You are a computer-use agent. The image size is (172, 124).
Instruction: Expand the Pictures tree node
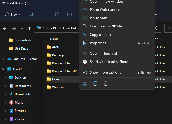[x=5, y=111]
